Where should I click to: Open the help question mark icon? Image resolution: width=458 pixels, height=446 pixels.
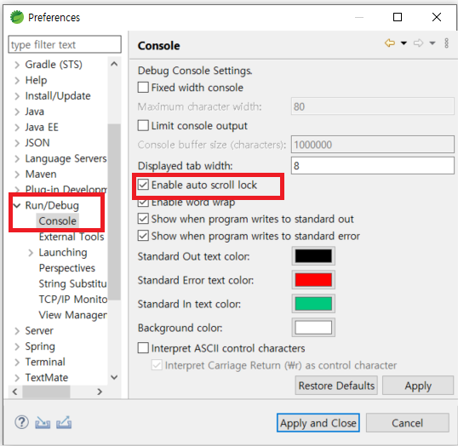[x=21, y=422]
